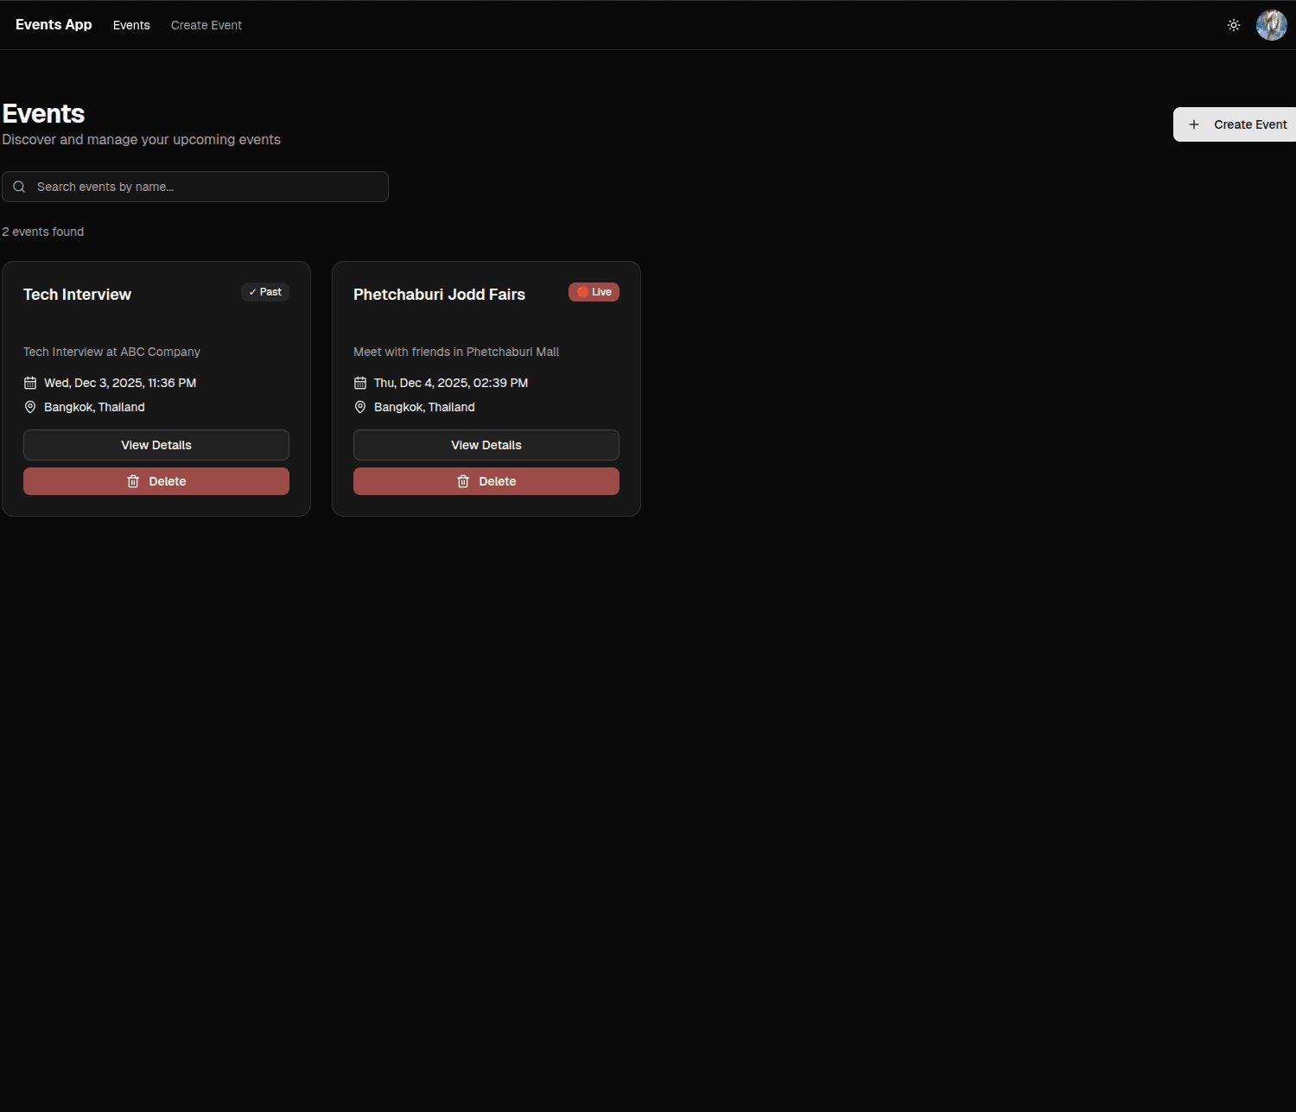
Task: Click the trash icon on Phetchaburi Jodd Fairs' Delete button
Action: (464, 481)
